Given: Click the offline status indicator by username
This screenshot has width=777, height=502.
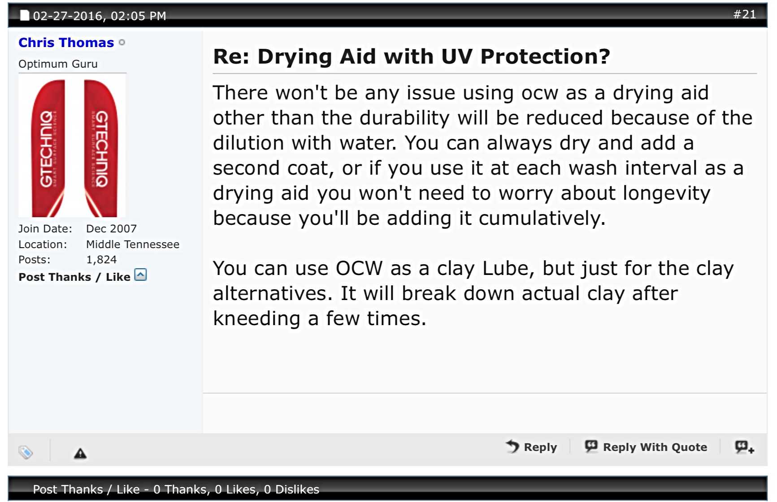Looking at the screenshot, I should 122,43.
